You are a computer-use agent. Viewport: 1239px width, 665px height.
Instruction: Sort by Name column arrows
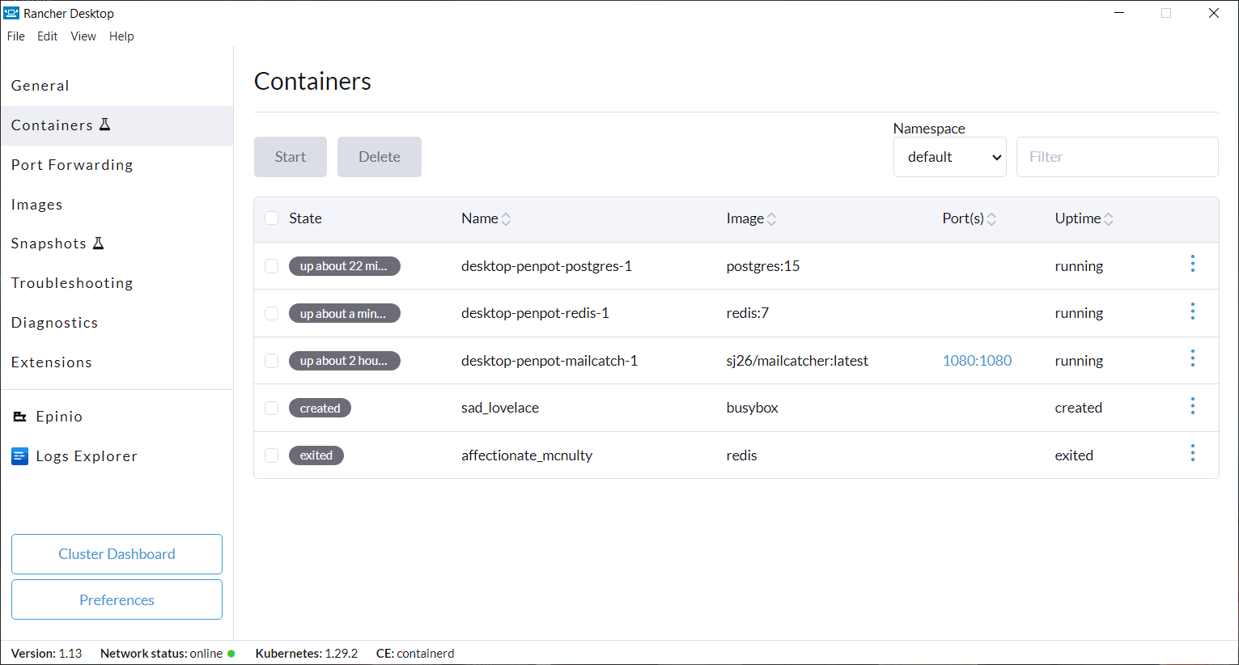coord(506,218)
